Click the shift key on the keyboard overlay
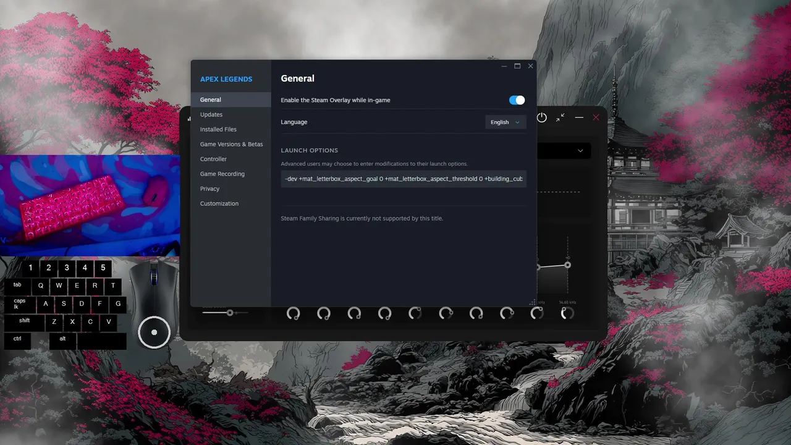791x445 pixels. (24, 323)
